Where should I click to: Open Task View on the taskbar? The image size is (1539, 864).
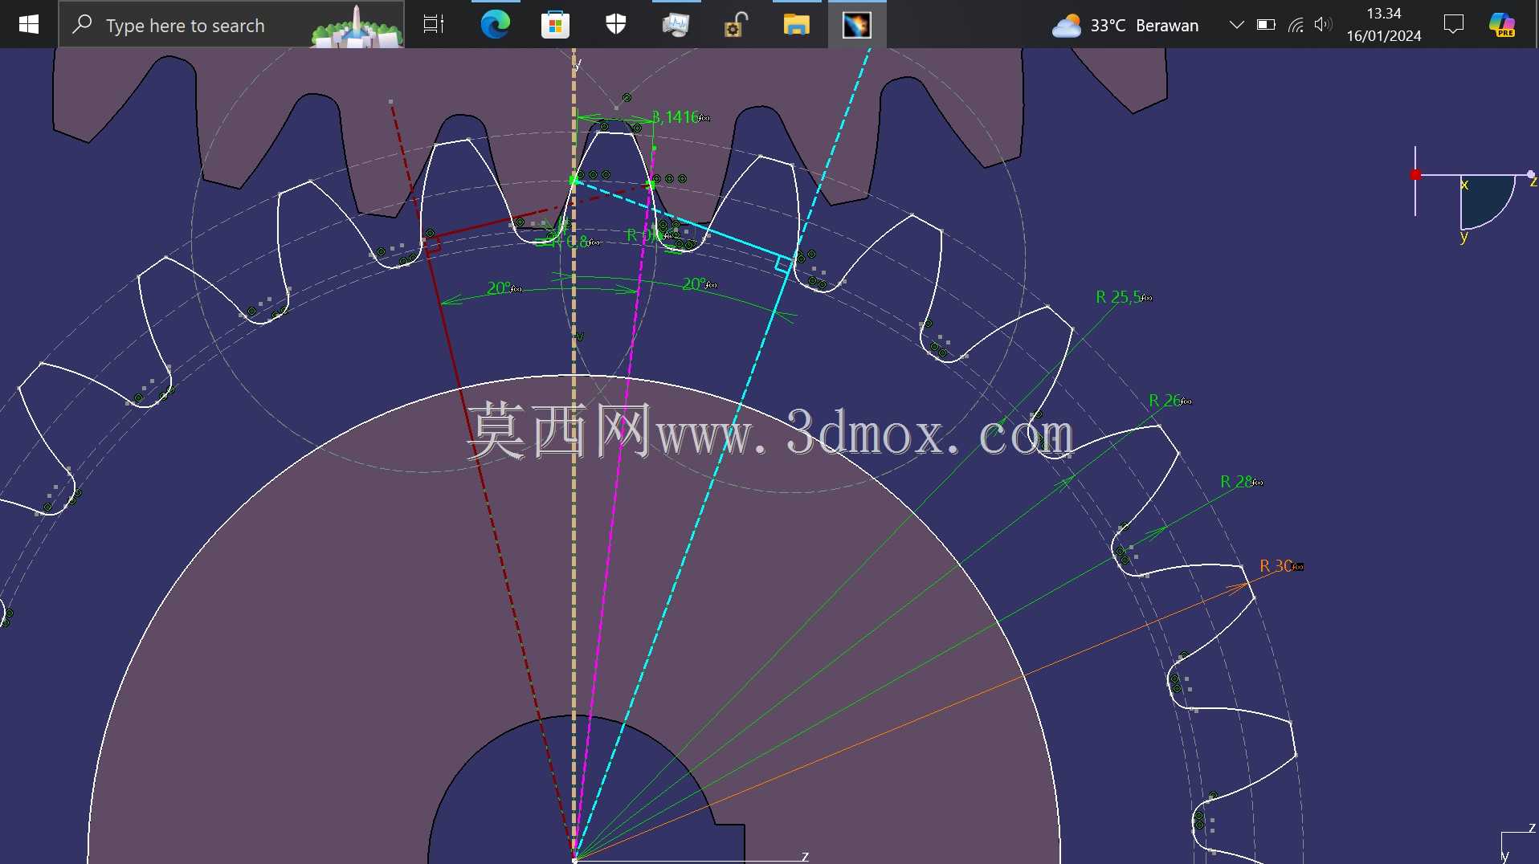(434, 25)
